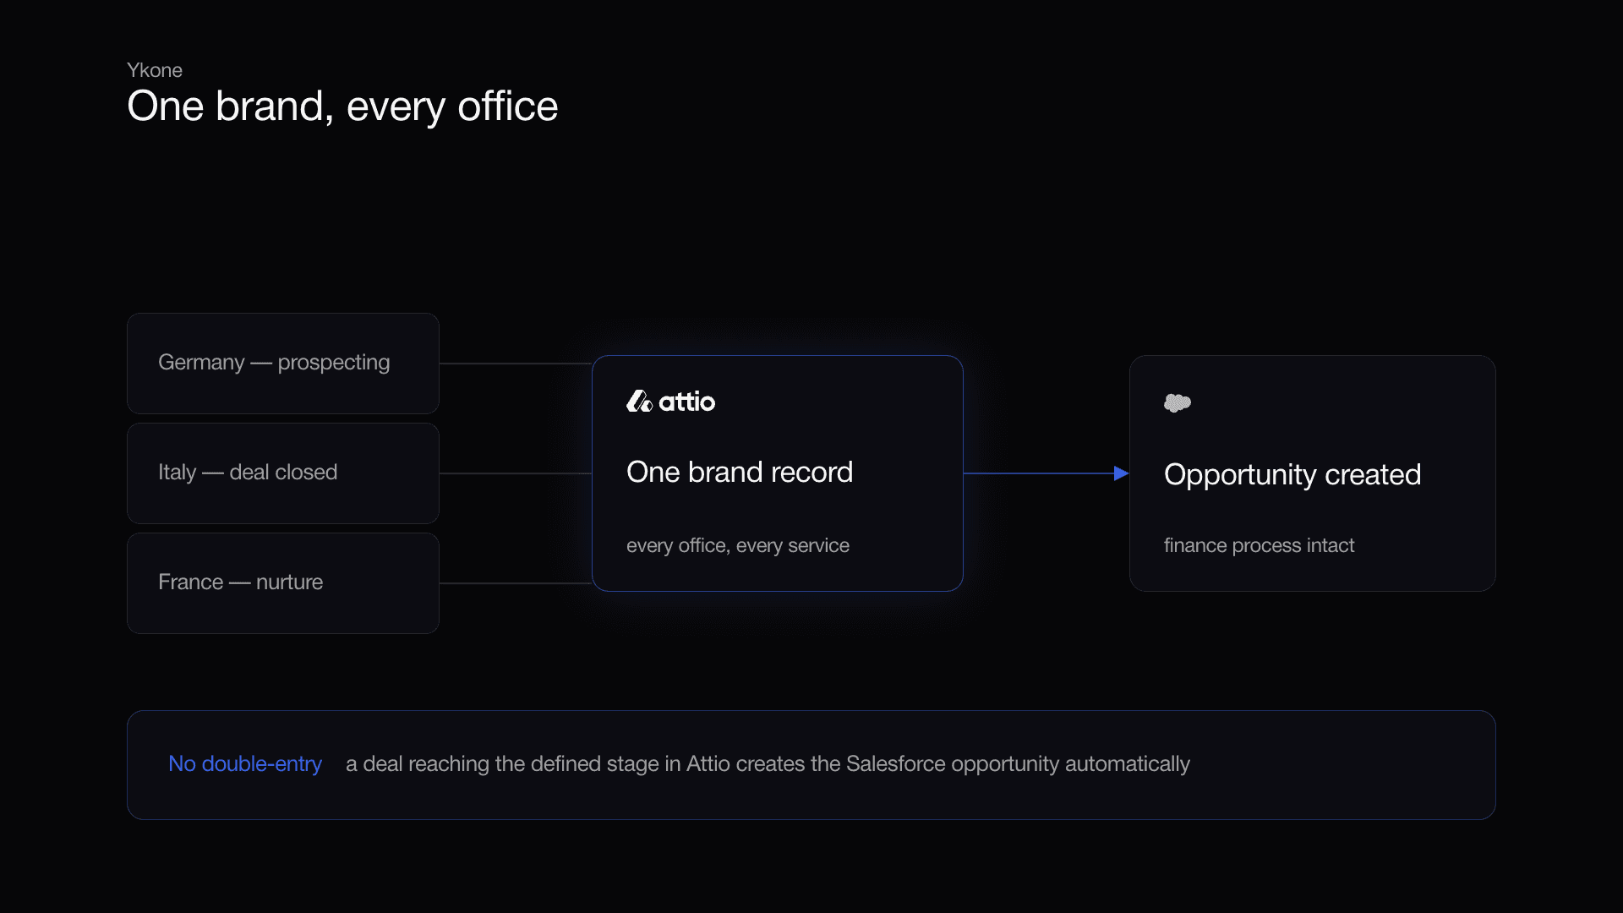The width and height of the screenshot is (1623, 913).
Task: Select the "France — nurture" card
Action: (x=283, y=583)
